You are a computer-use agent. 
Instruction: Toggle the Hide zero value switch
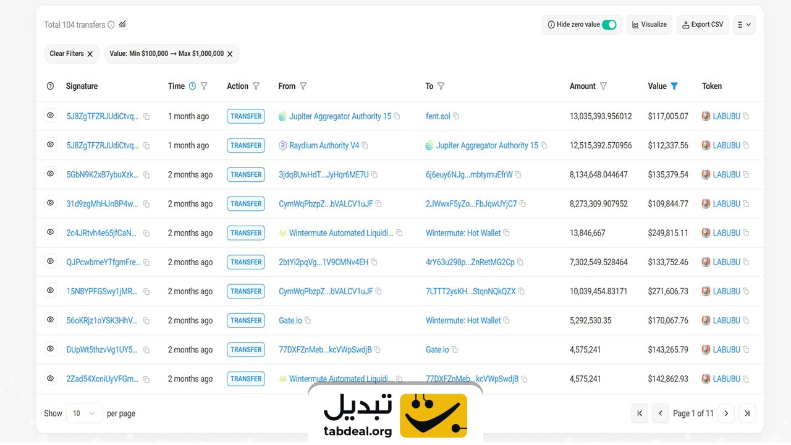point(609,25)
